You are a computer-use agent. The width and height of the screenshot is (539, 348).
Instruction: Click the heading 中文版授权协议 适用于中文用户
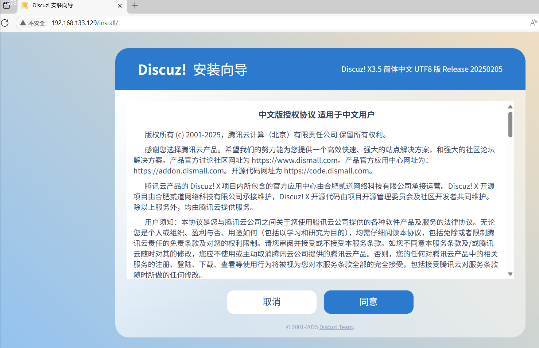tap(317, 115)
